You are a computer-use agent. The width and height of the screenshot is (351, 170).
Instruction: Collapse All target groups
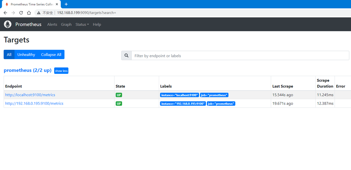click(51, 55)
